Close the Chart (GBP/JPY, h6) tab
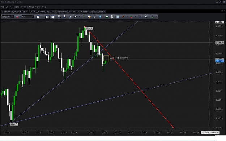226x141 pixels. (x=78, y=12)
